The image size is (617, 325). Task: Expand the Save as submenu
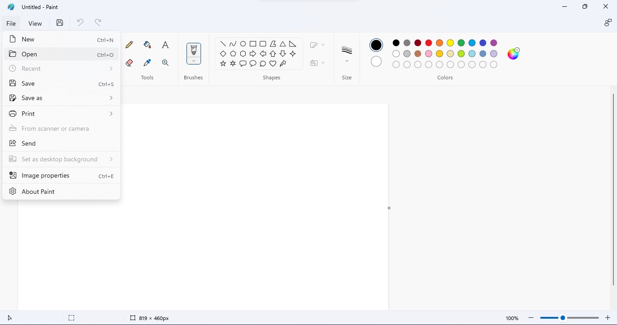click(x=61, y=98)
